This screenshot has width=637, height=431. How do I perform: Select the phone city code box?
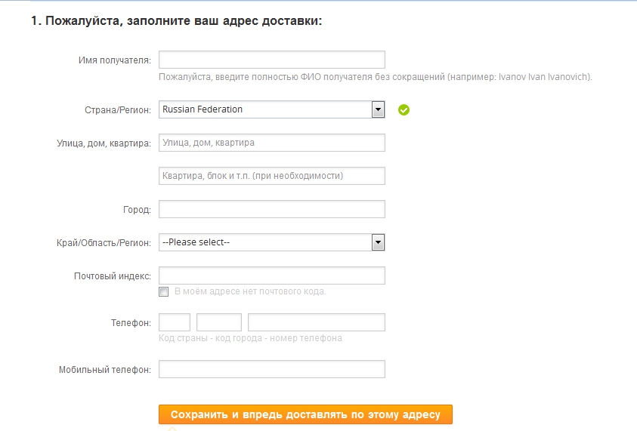point(219,322)
